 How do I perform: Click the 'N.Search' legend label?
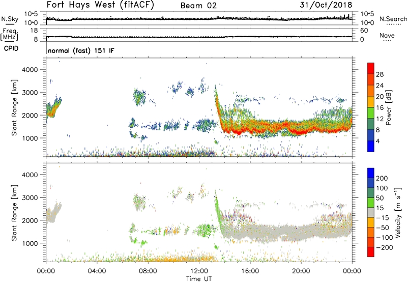(393, 19)
